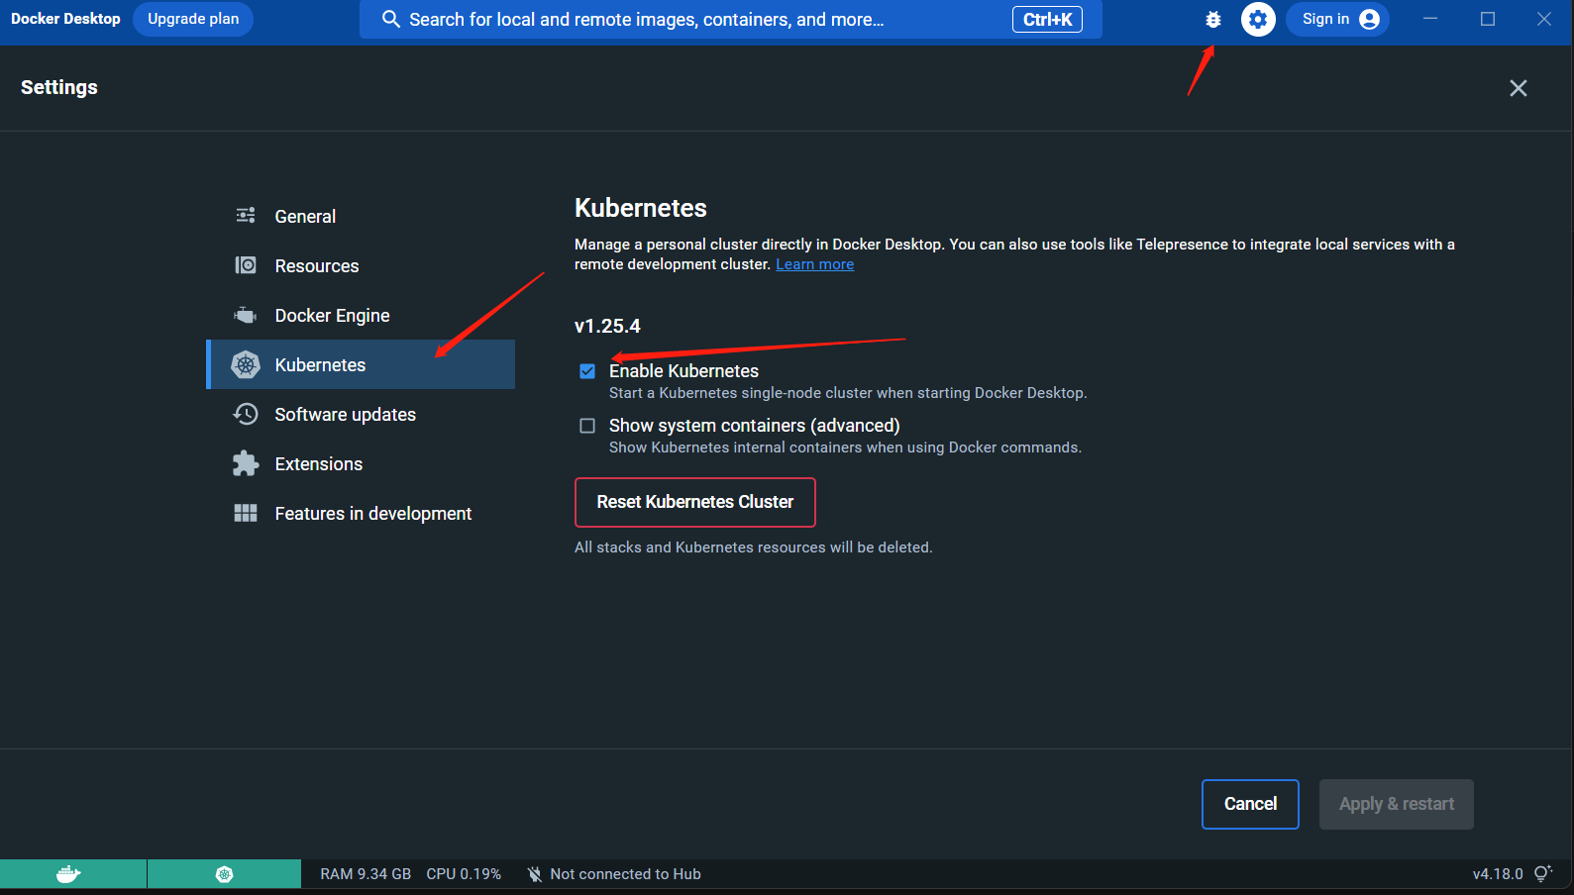1574x895 pixels.
Task: Click the General sliders icon
Action: 246,216
